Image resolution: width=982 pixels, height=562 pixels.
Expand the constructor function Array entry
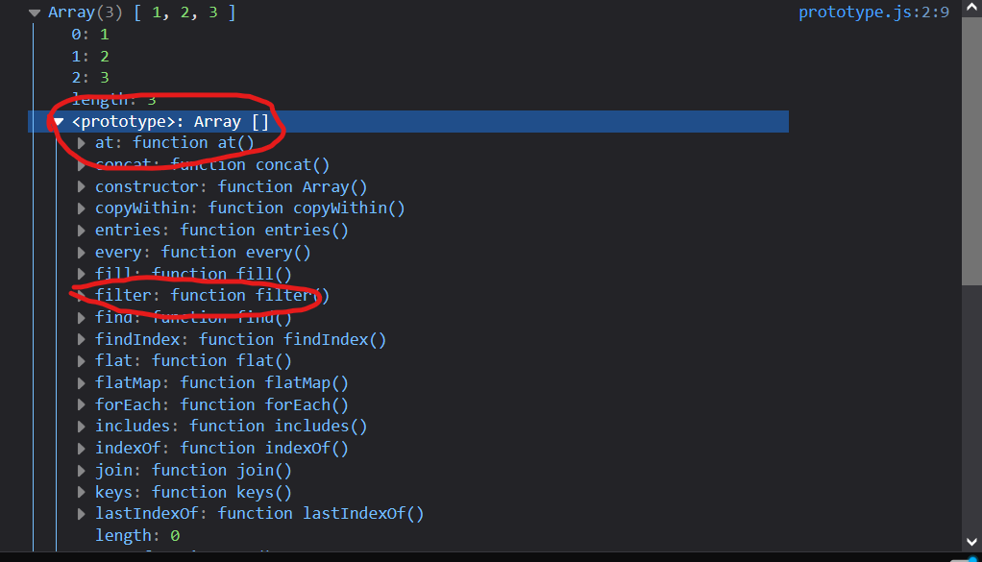[x=82, y=187]
